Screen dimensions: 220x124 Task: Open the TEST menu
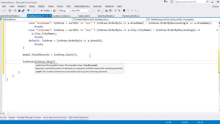(x=69, y=7)
